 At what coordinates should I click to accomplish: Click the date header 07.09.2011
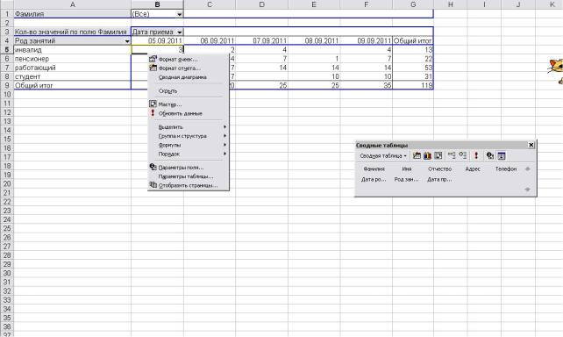[x=261, y=41]
